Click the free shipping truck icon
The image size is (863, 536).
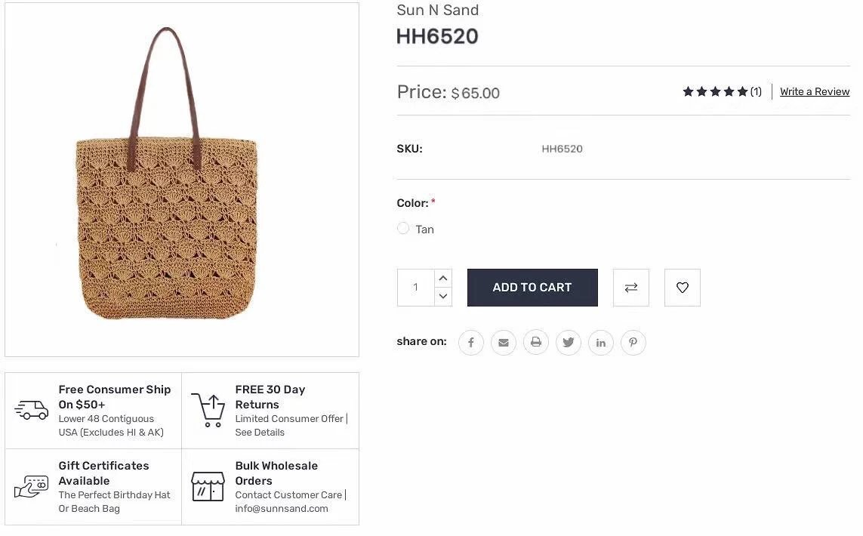tap(32, 410)
